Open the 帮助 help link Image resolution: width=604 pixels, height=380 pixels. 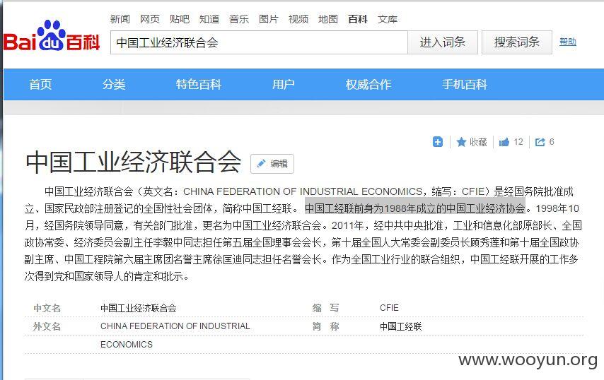pos(568,42)
